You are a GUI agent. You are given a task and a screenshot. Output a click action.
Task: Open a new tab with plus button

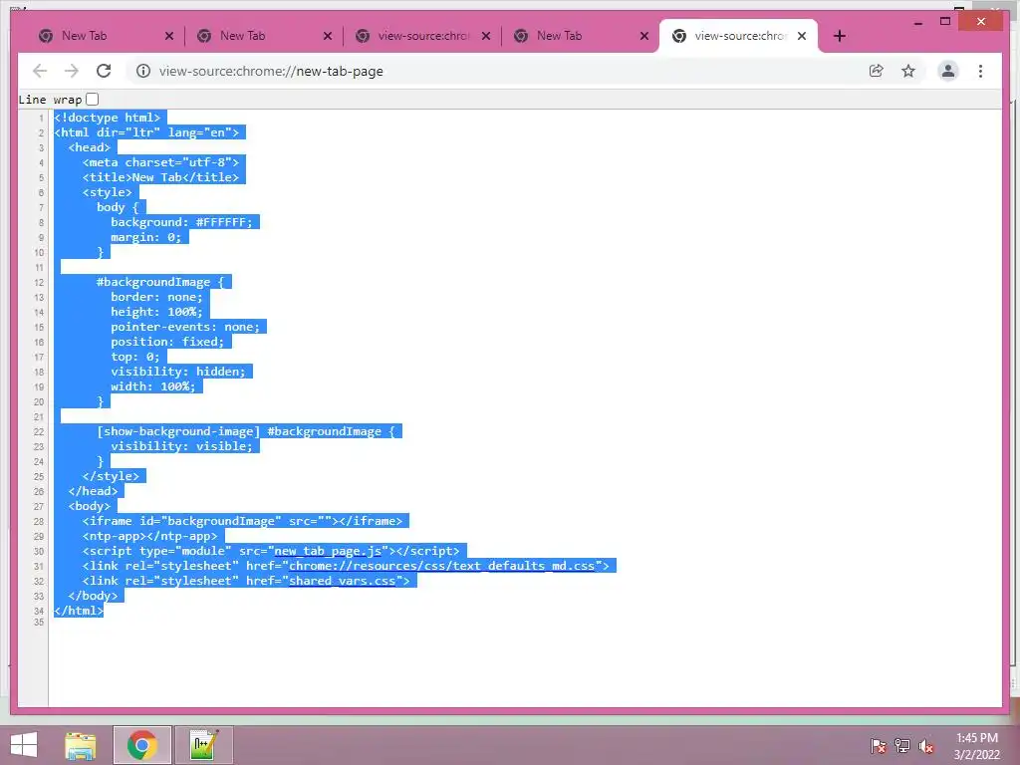click(x=839, y=36)
